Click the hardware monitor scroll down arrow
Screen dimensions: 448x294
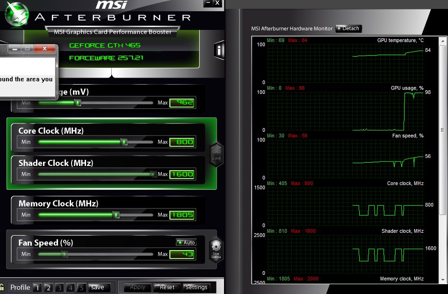point(442,280)
